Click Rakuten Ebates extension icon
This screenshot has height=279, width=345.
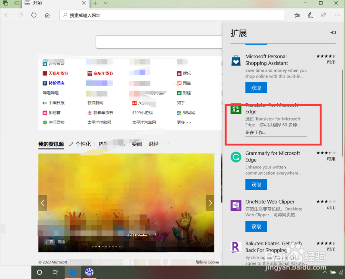pos(236,247)
